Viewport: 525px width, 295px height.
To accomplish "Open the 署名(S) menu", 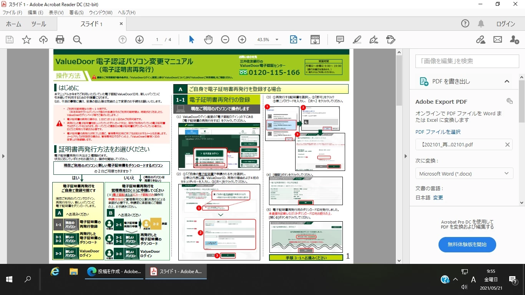I will click(76, 13).
